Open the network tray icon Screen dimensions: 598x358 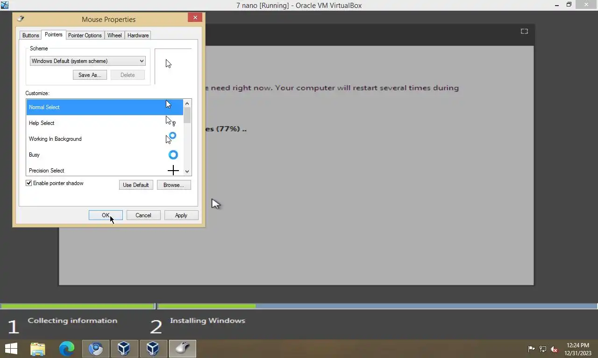coord(543,349)
